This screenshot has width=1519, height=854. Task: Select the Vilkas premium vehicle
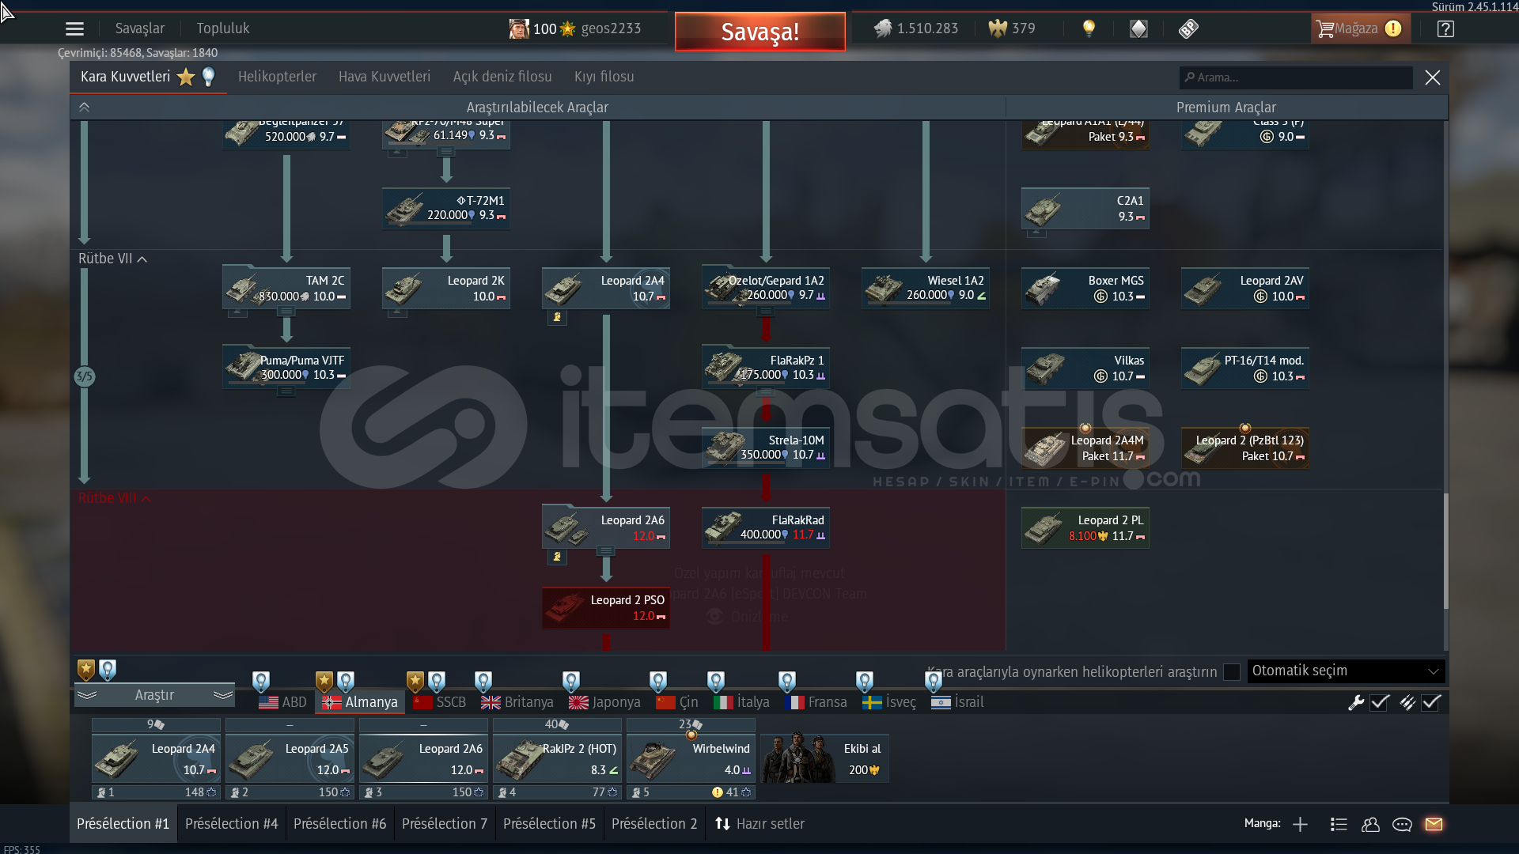point(1085,368)
